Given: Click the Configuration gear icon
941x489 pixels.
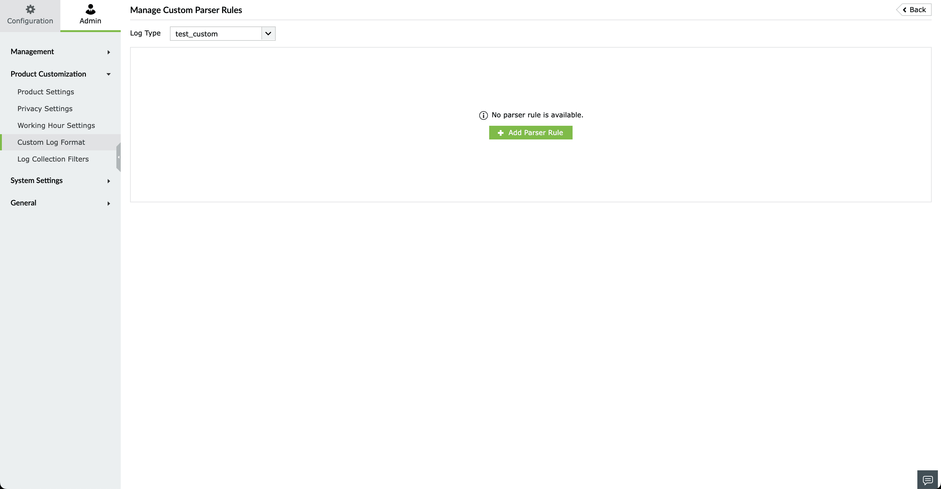Looking at the screenshot, I should pyautogui.click(x=30, y=9).
